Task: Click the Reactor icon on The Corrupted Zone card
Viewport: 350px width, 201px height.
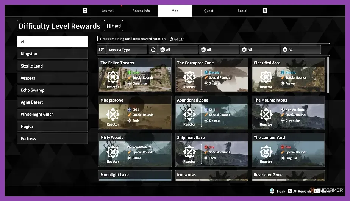Action: coord(189,77)
